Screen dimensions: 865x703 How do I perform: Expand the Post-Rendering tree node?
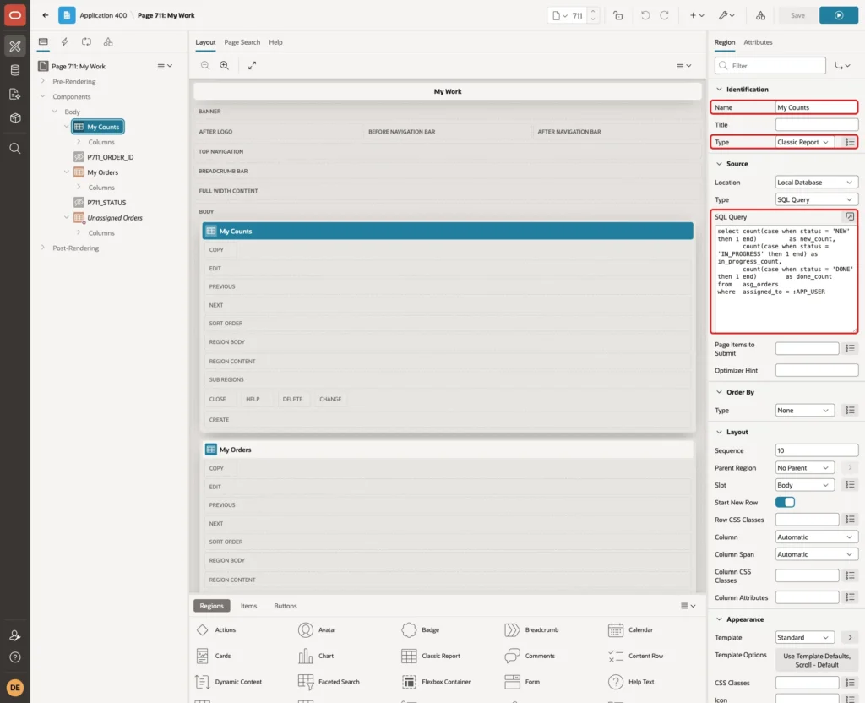point(43,248)
